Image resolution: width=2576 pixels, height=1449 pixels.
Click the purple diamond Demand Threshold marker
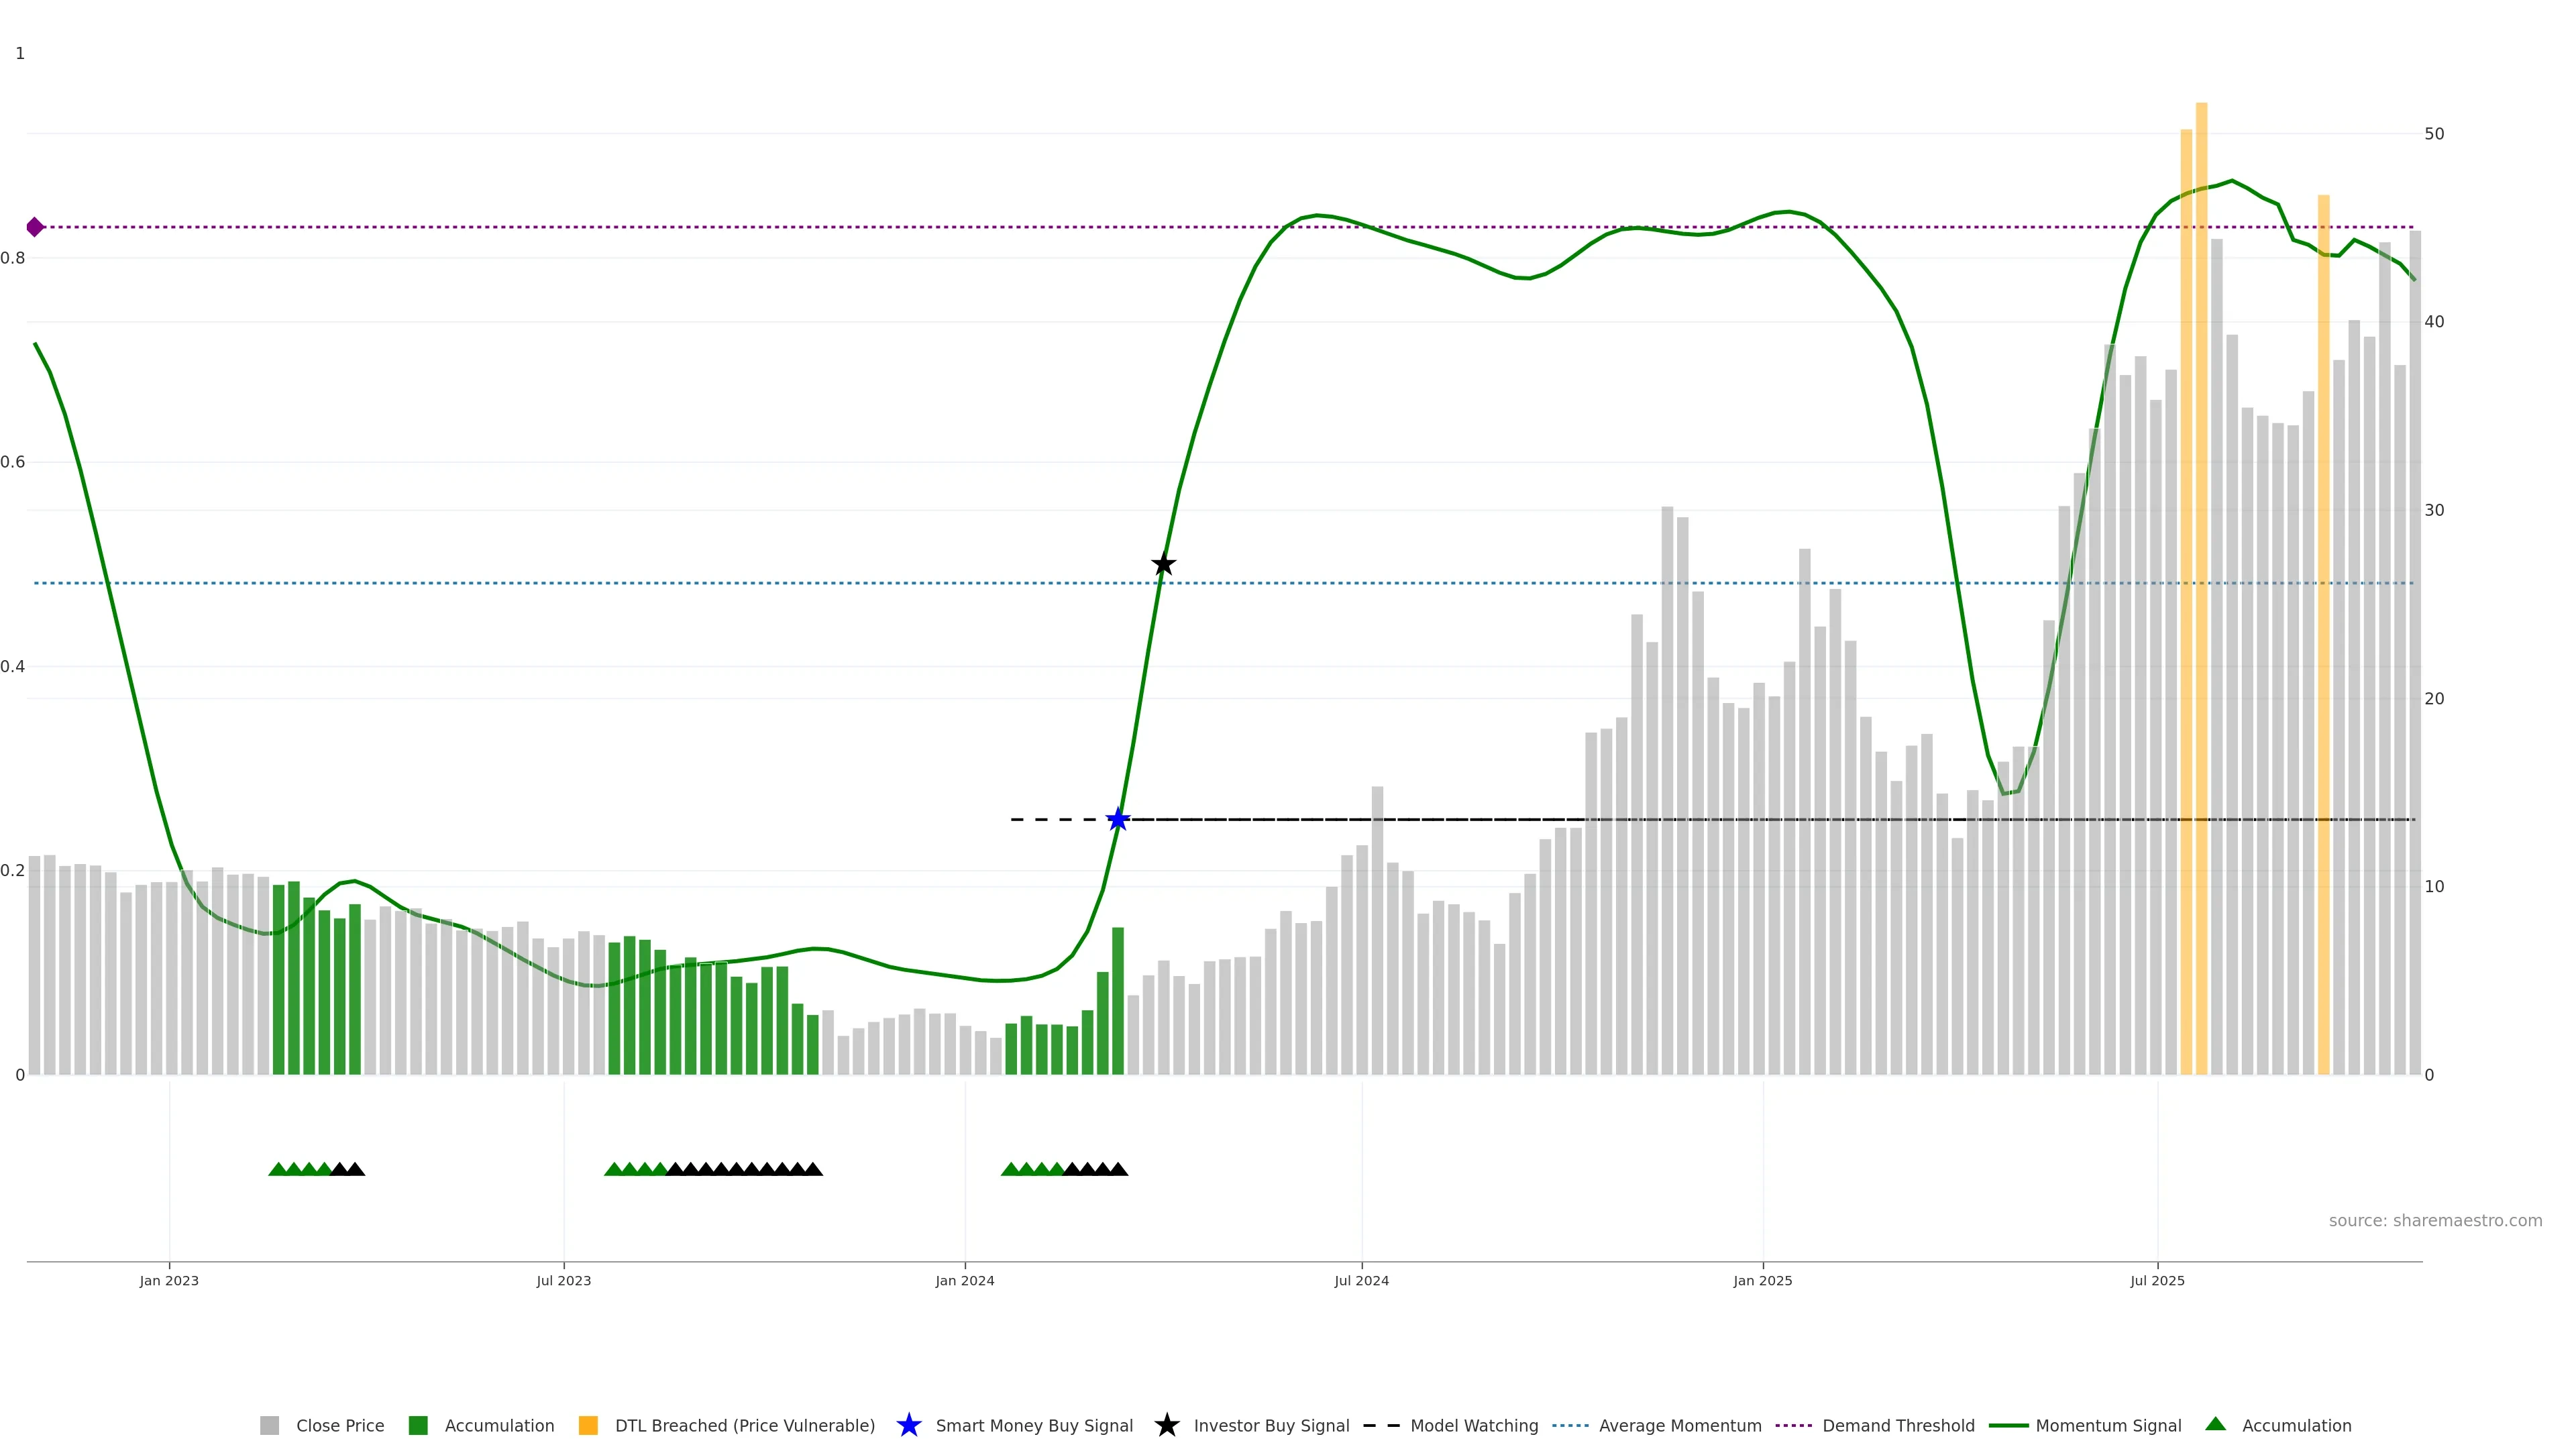(35, 227)
